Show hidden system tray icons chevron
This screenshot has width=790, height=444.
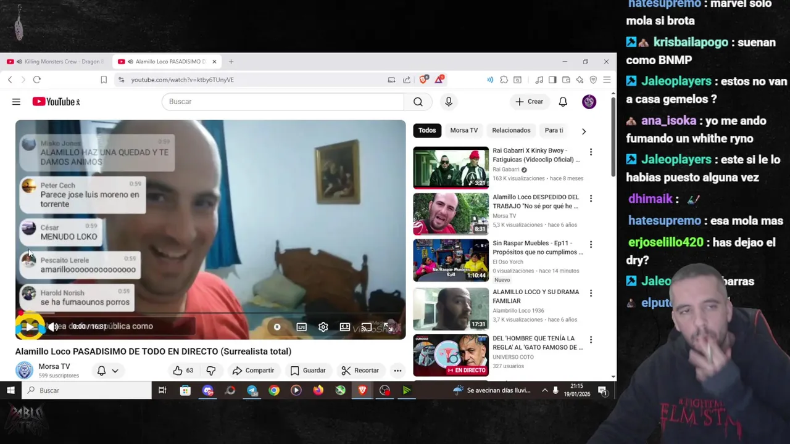click(544, 390)
